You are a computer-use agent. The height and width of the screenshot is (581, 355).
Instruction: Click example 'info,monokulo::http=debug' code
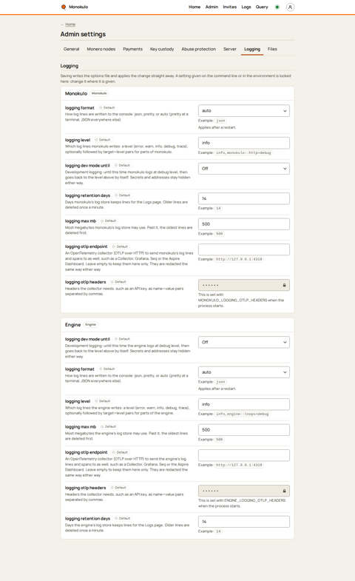[243, 152]
